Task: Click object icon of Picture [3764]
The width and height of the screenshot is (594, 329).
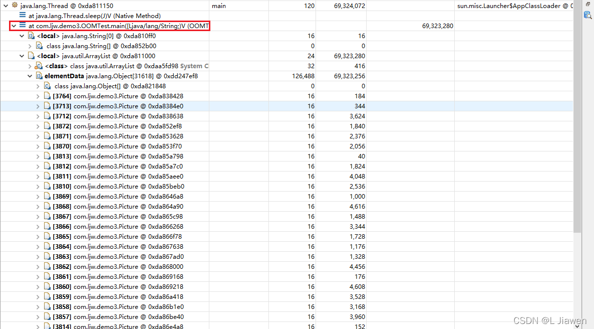Action: pyautogui.click(x=47, y=96)
